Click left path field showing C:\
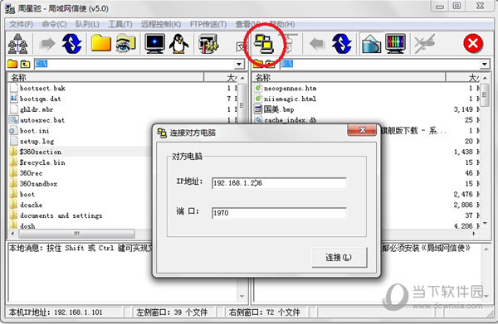This screenshot has width=498, height=324. (134, 65)
